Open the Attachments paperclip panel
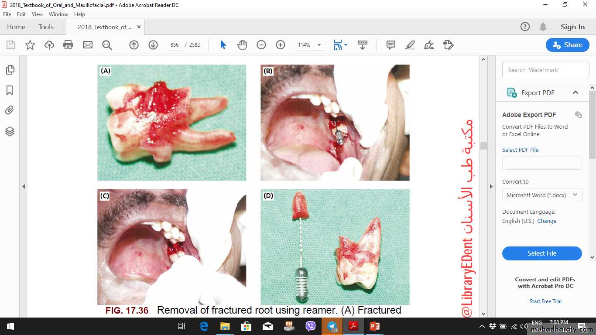 [x=10, y=110]
